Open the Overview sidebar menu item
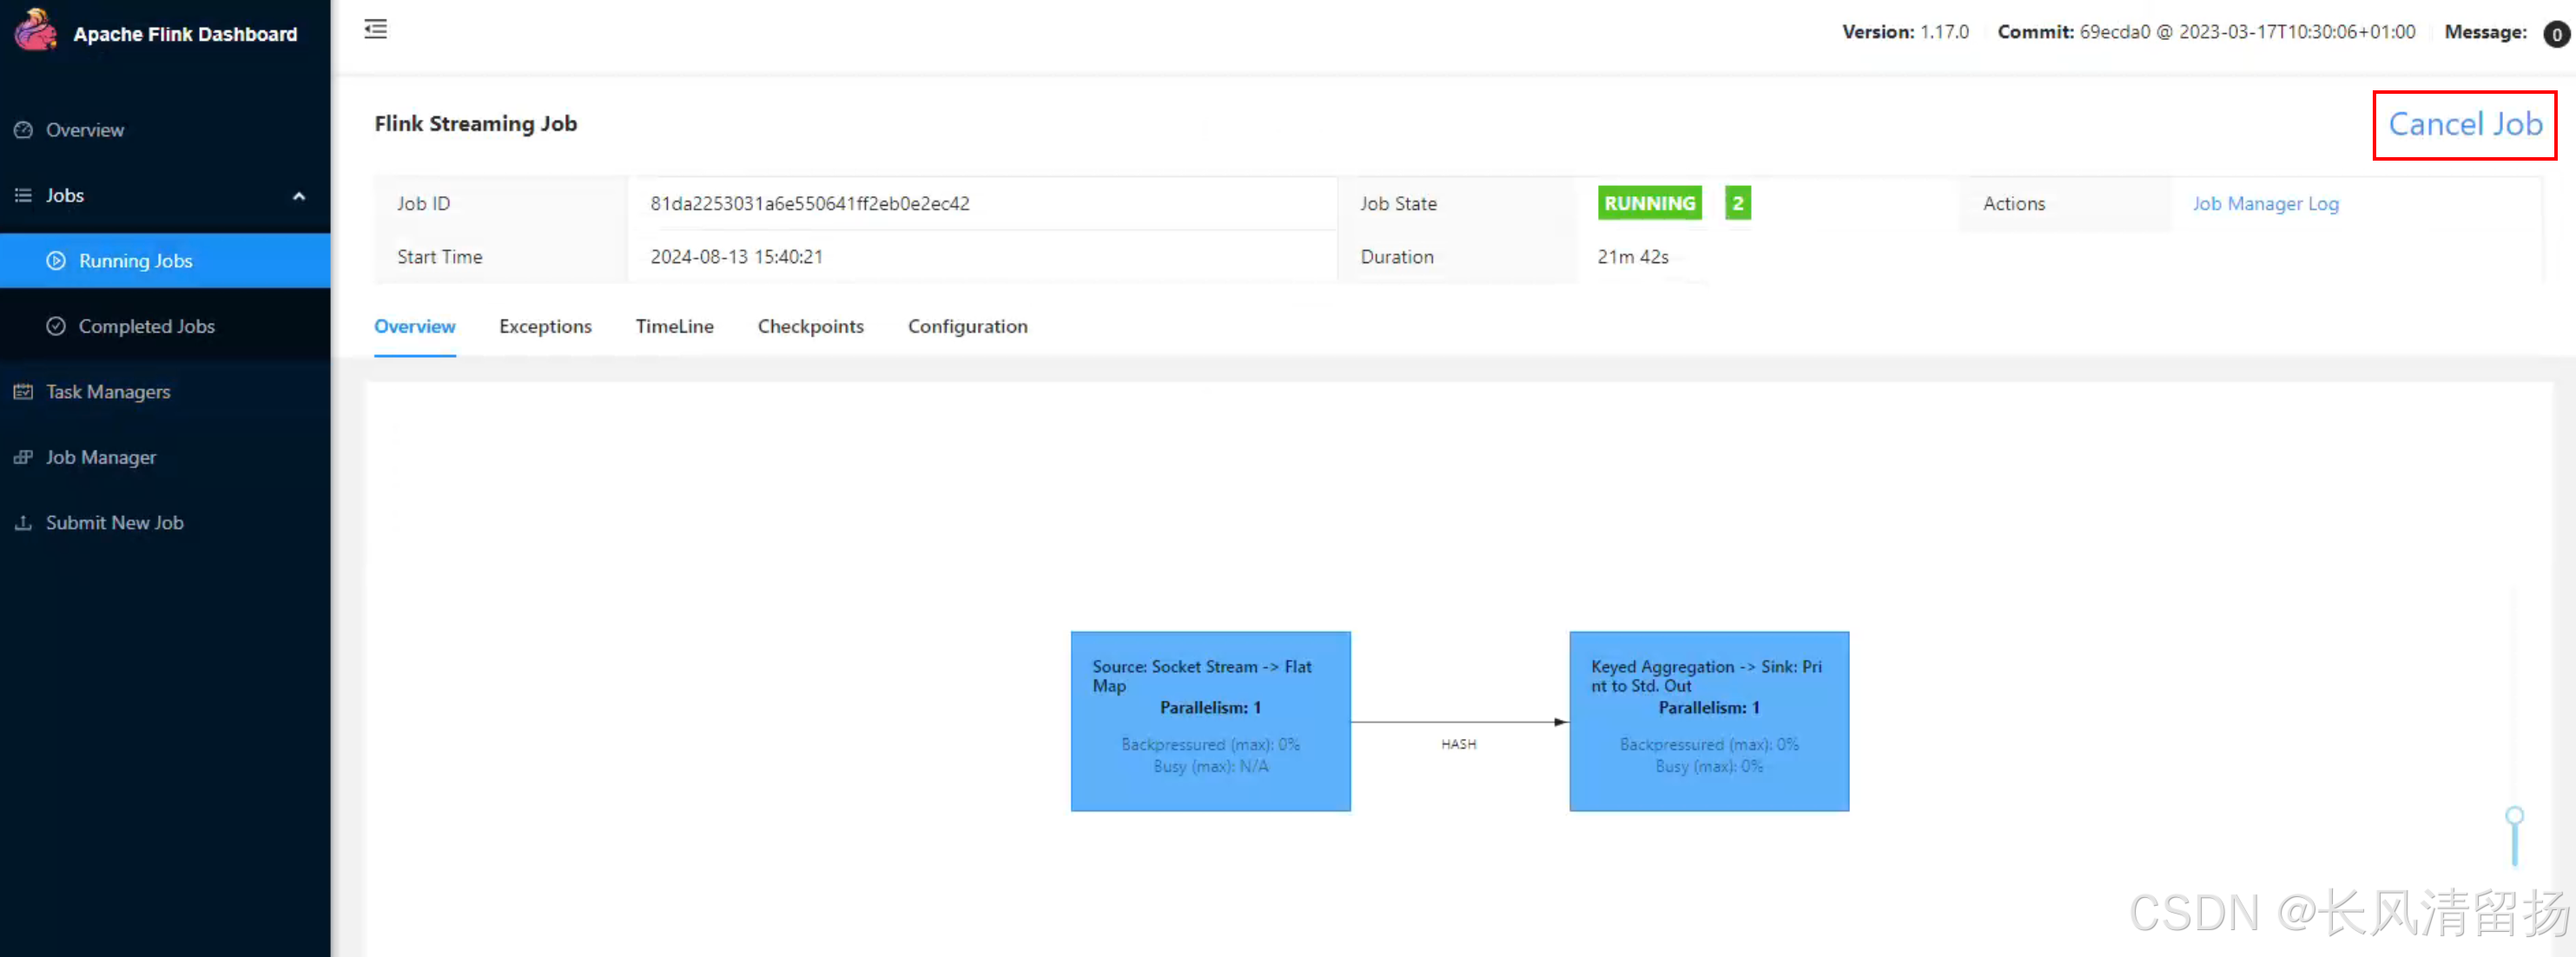The image size is (2576, 957). click(165, 130)
